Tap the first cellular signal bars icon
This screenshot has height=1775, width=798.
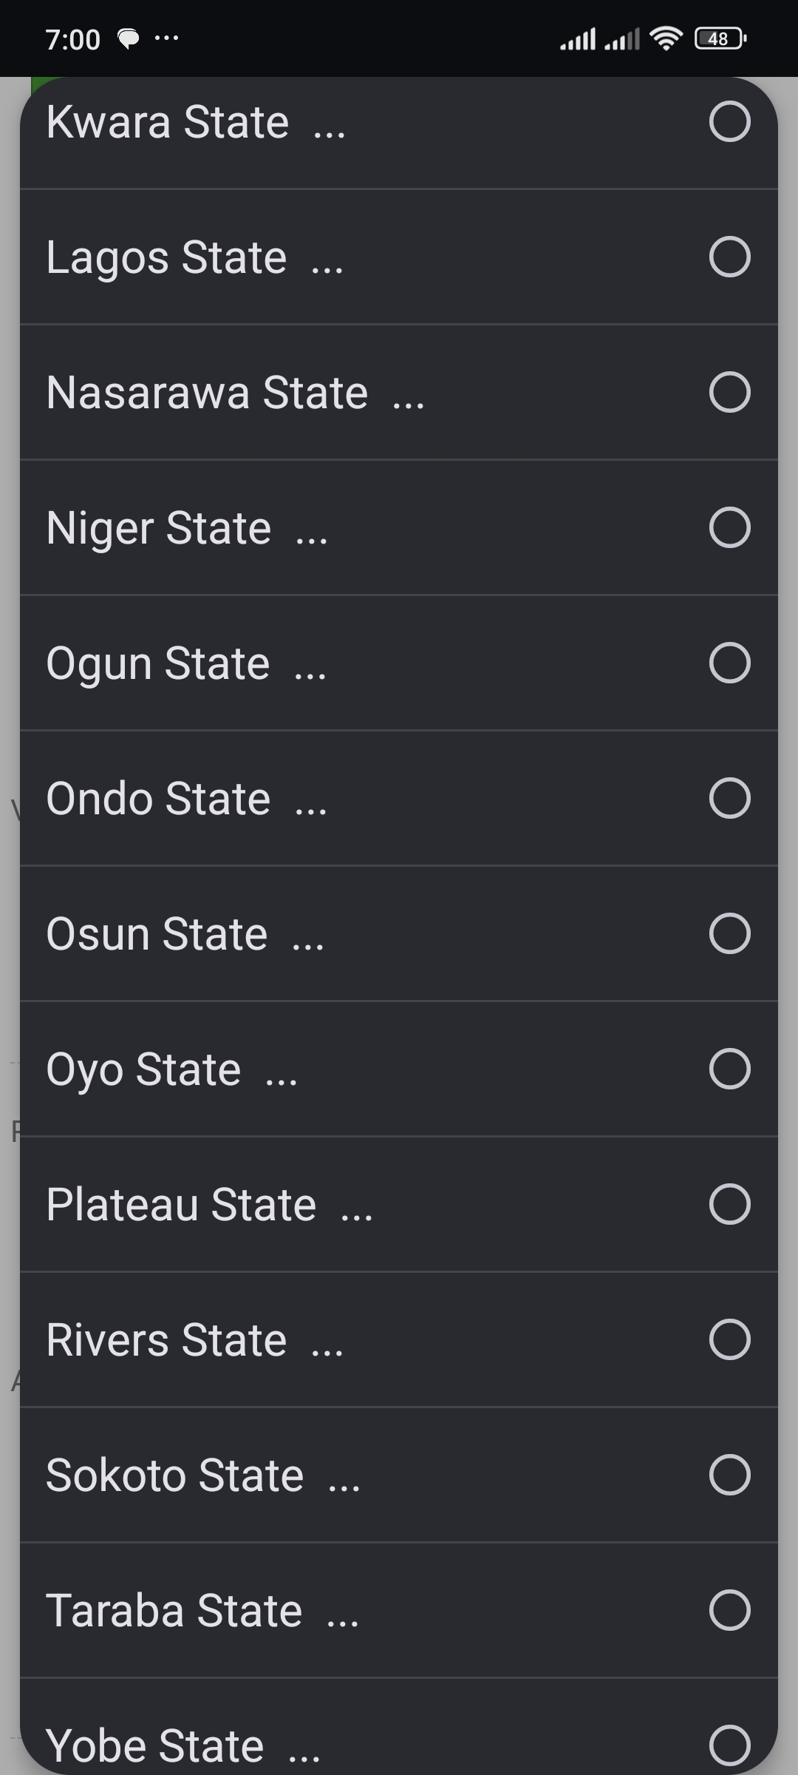pos(578,39)
